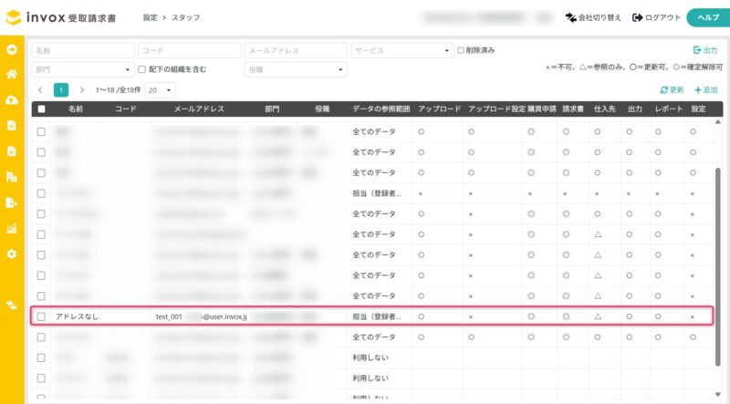The width and height of the screenshot is (730, 404).
Task: Open the サービス dropdown filter
Action: coord(402,50)
